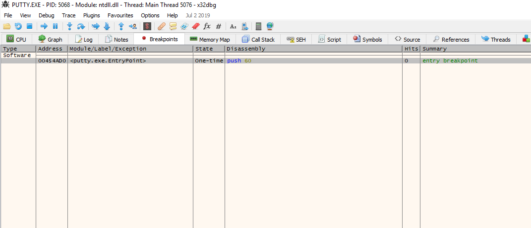
Task: Click the Step Into icon
Action: point(70,26)
